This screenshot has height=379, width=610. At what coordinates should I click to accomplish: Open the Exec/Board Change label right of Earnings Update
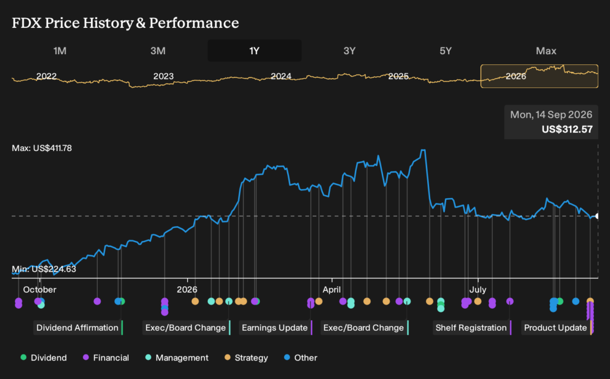[363, 328]
